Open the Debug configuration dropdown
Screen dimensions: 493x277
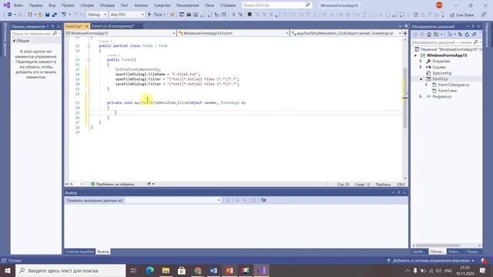pyautogui.click(x=96, y=15)
